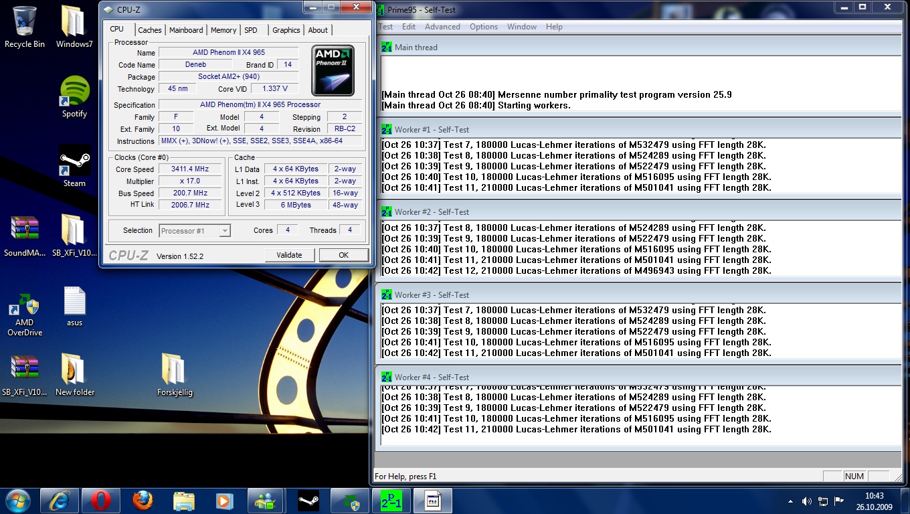Open the asus text file
910x514 pixels.
pyautogui.click(x=74, y=307)
